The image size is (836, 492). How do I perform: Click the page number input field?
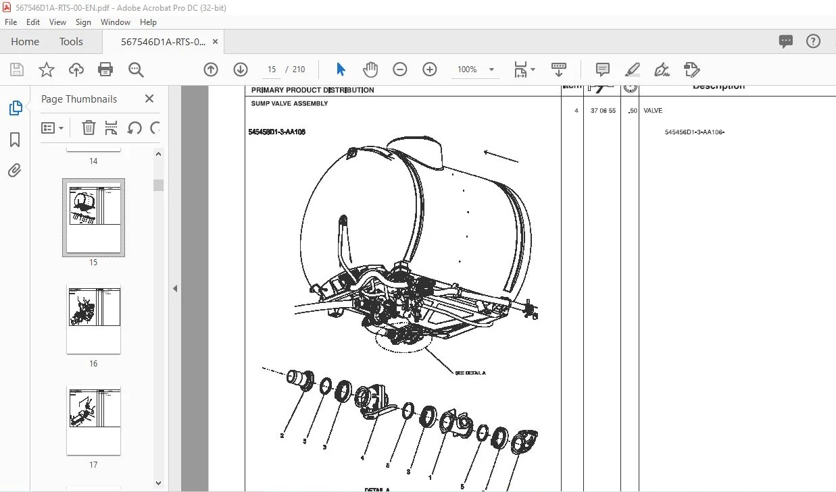tap(272, 70)
